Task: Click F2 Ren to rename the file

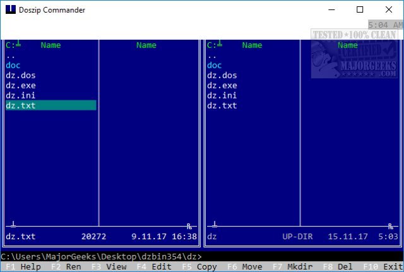Action: pos(66,267)
